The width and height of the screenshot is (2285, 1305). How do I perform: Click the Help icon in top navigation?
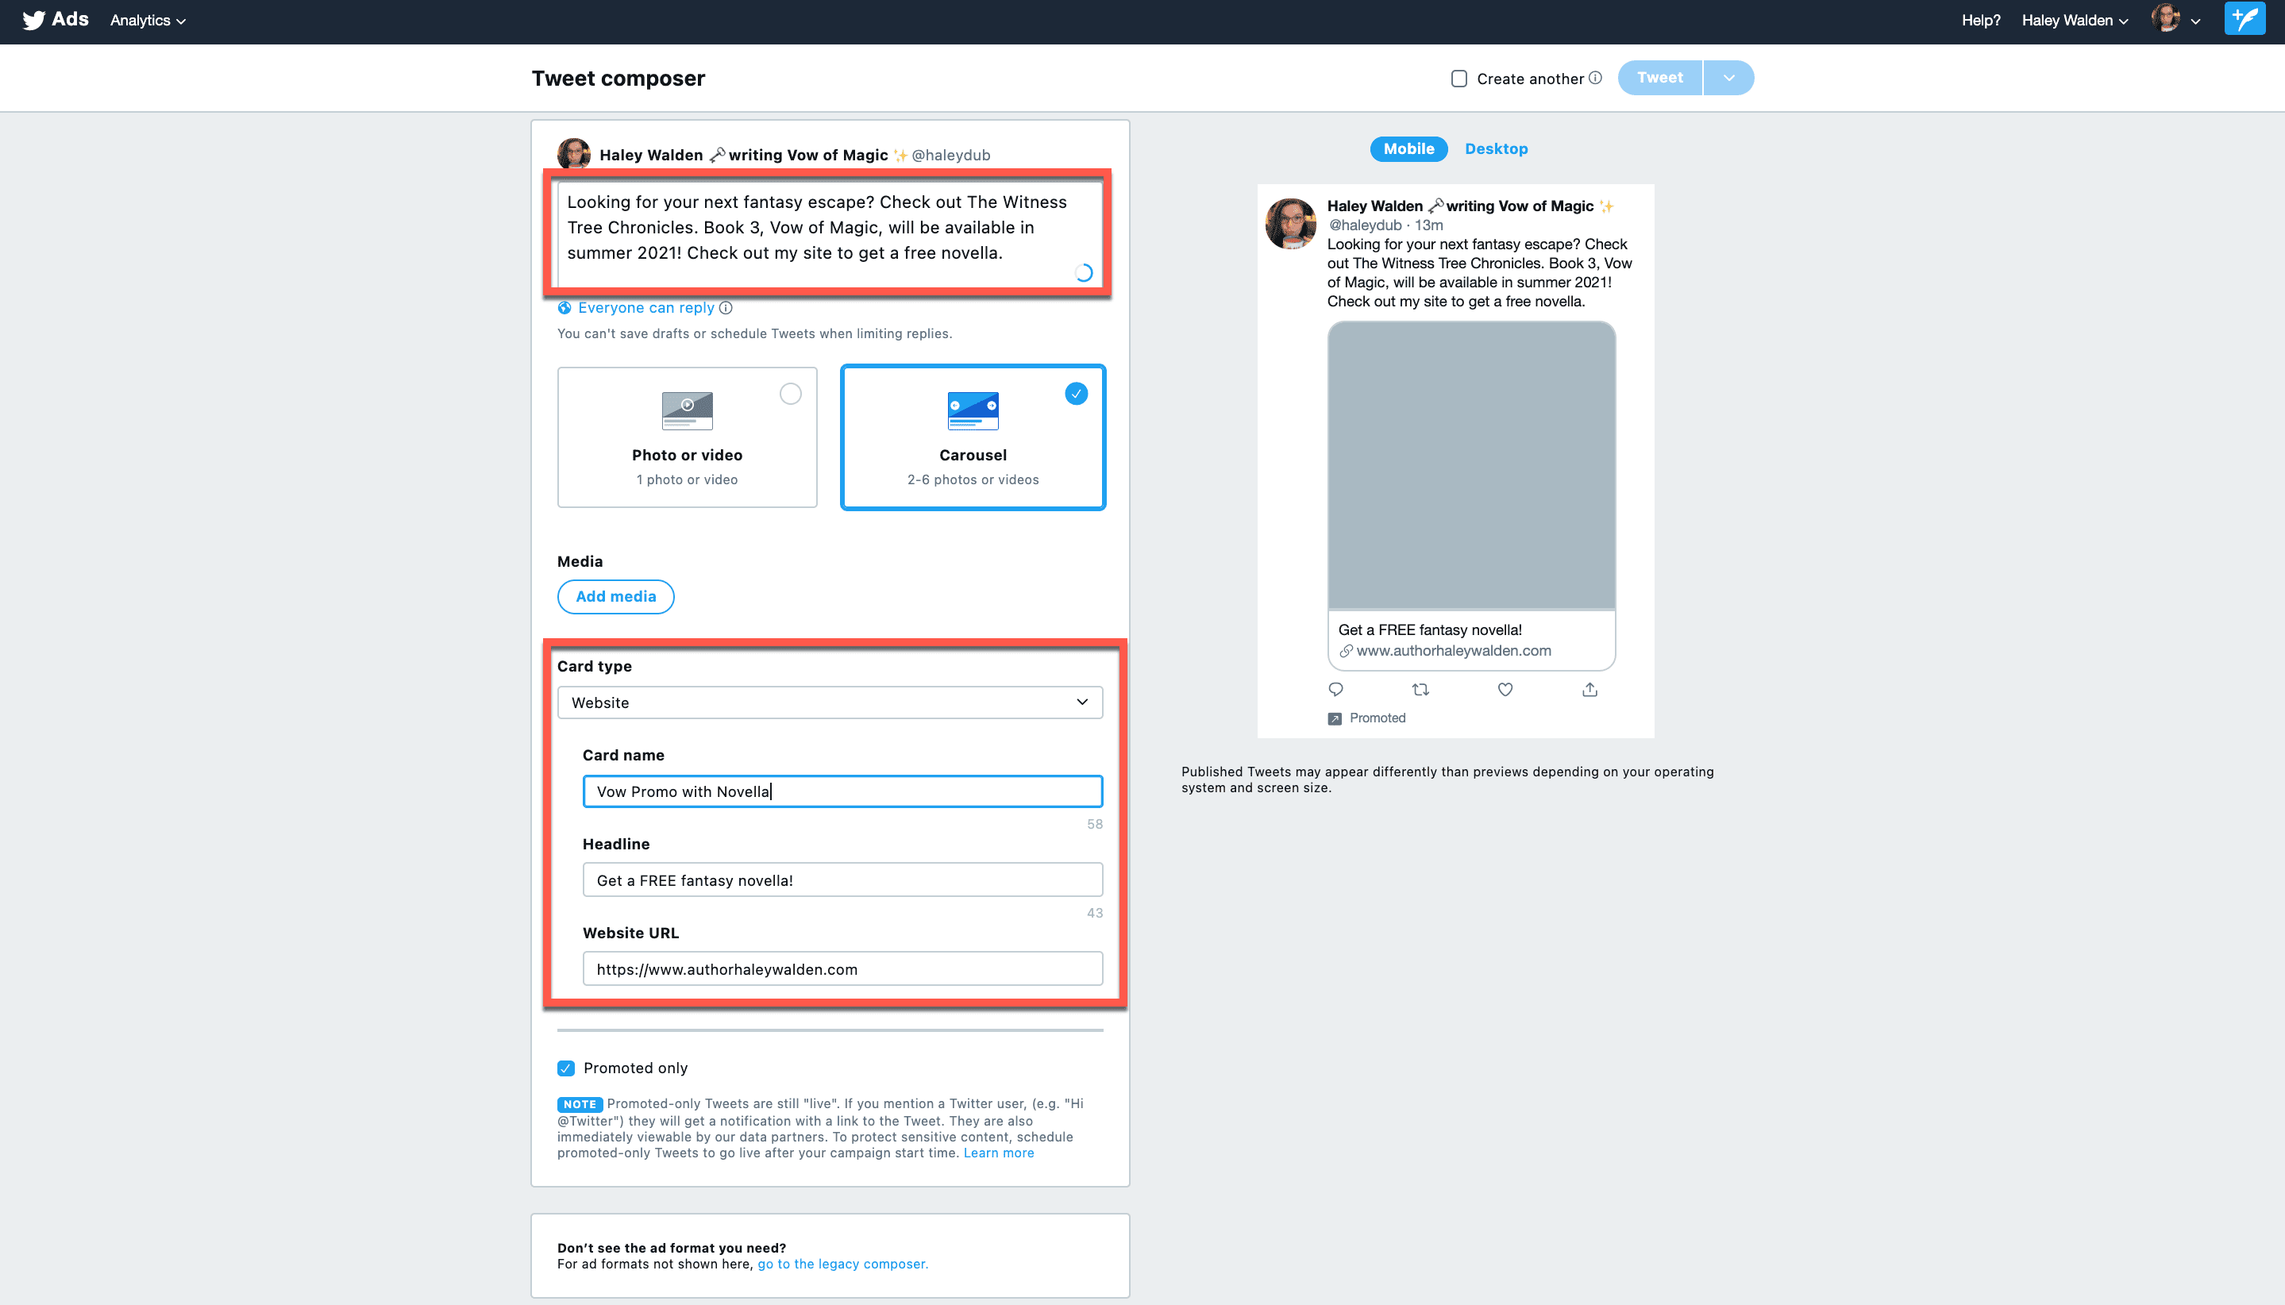point(1981,21)
